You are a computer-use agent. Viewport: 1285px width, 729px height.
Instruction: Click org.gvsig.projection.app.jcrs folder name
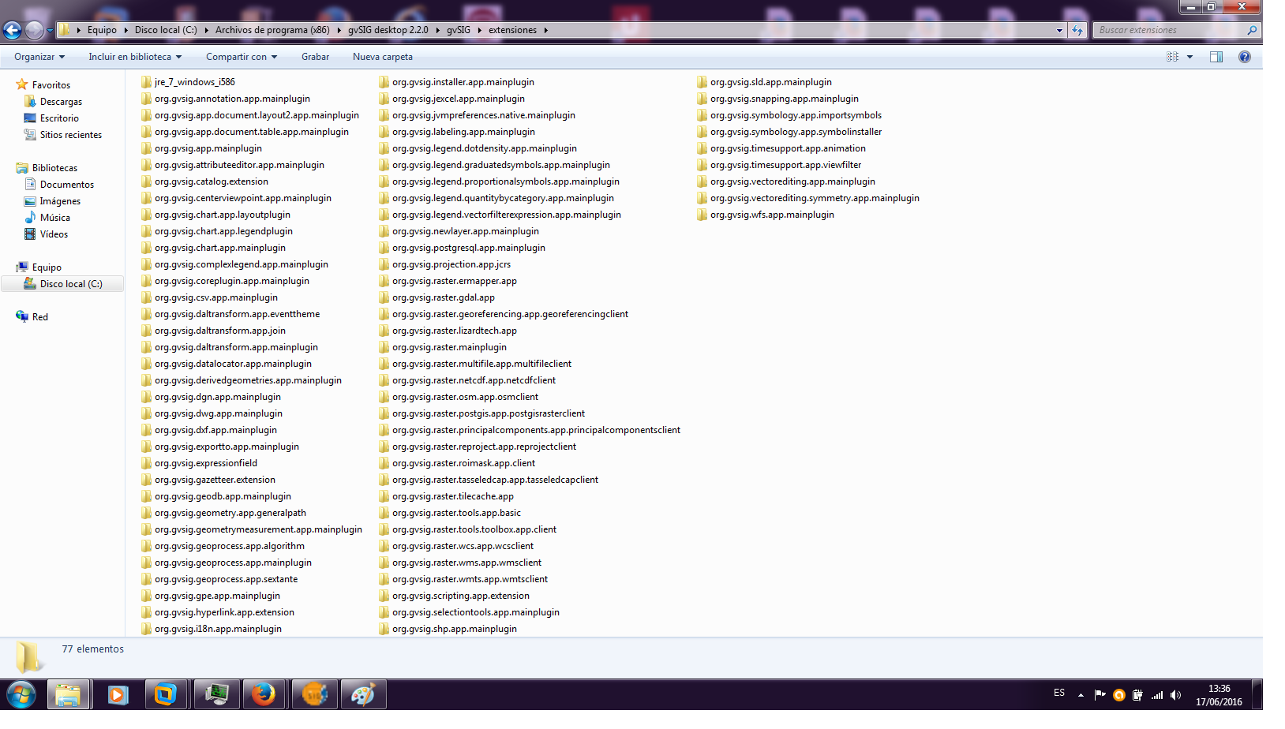451,264
